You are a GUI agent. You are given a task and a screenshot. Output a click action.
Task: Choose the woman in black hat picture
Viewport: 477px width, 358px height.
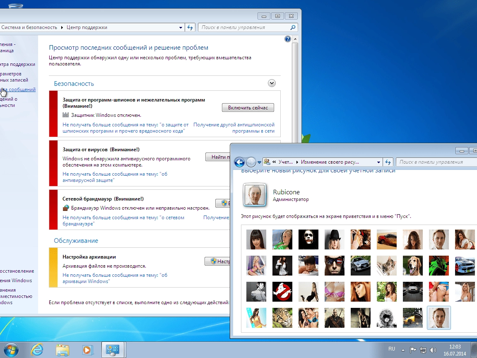pyautogui.click(x=335, y=239)
